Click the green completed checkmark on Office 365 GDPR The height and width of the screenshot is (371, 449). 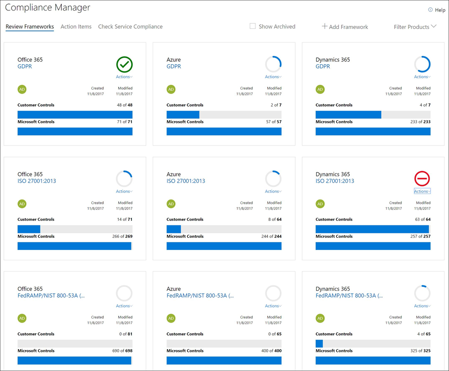[x=124, y=64]
